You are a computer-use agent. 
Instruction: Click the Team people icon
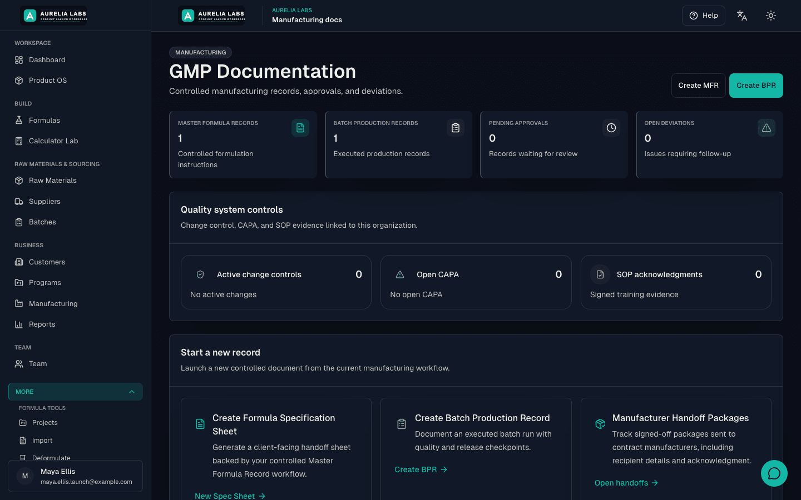19,364
